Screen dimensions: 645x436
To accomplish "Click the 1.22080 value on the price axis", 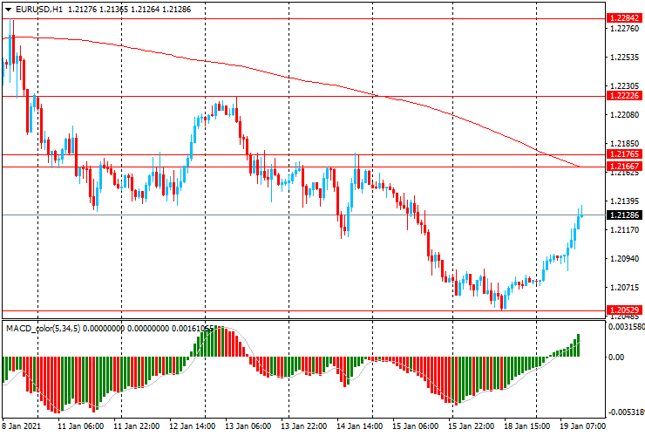I will [625, 114].
